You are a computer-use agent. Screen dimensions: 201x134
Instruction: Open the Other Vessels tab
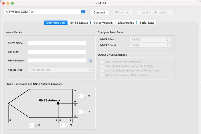point(103,23)
